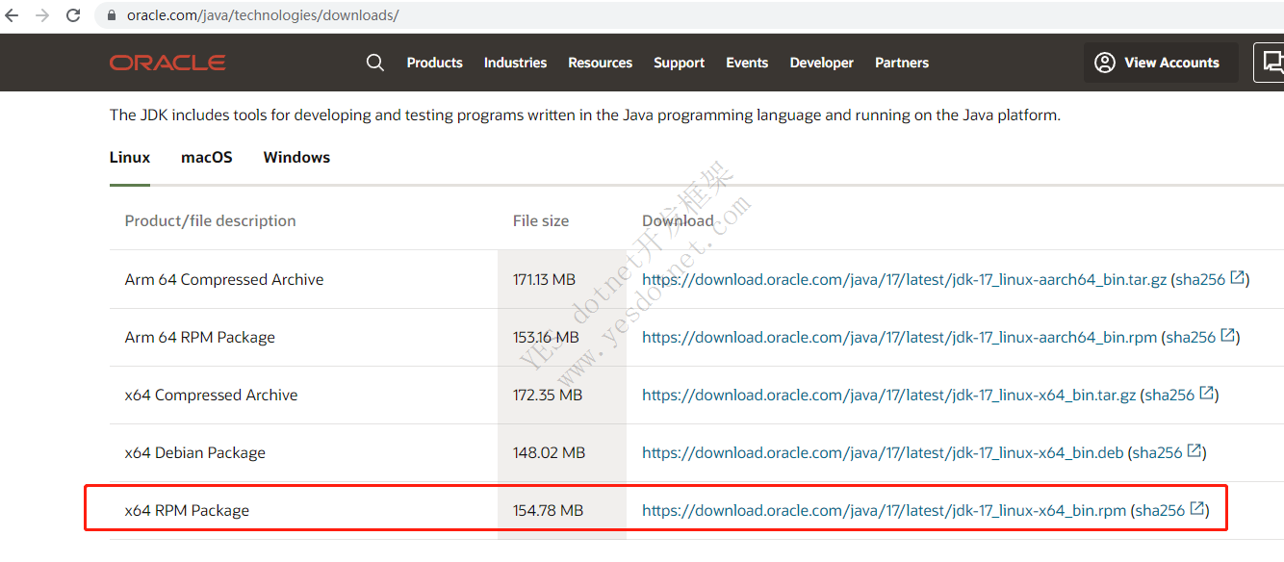The height and width of the screenshot is (562, 1284).
Task: Open sha256 link for x64 Debian Package
Action: [1157, 453]
